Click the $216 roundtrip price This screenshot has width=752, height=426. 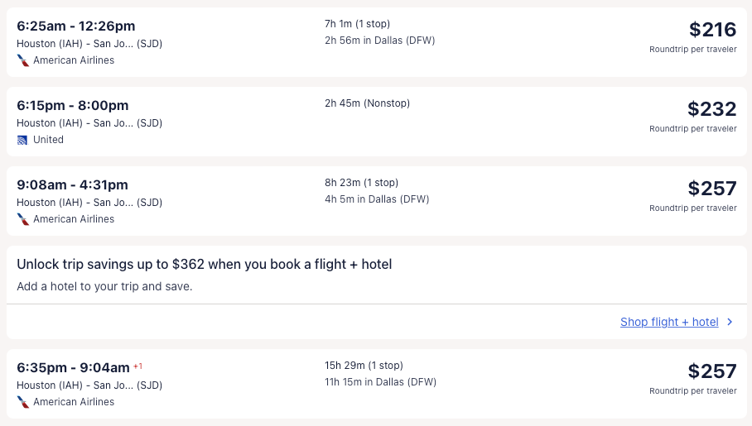click(x=712, y=30)
